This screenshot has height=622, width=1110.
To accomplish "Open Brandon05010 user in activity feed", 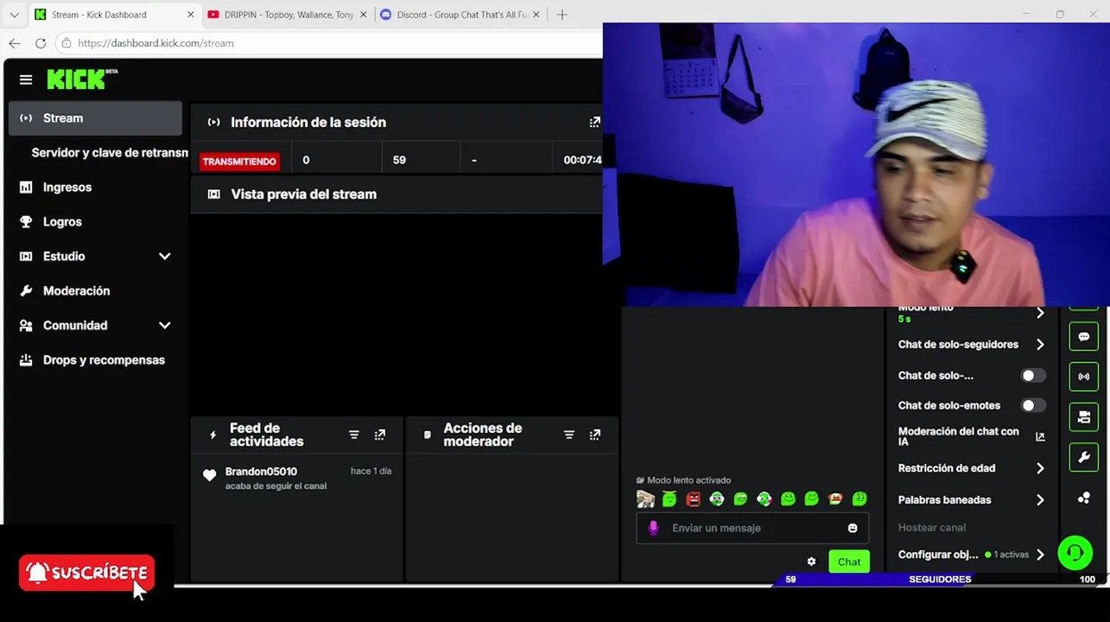I will pyautogui.click(x=261, y=472).
